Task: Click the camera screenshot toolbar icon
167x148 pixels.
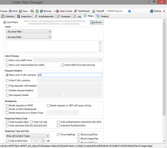Action: [32, 11]
